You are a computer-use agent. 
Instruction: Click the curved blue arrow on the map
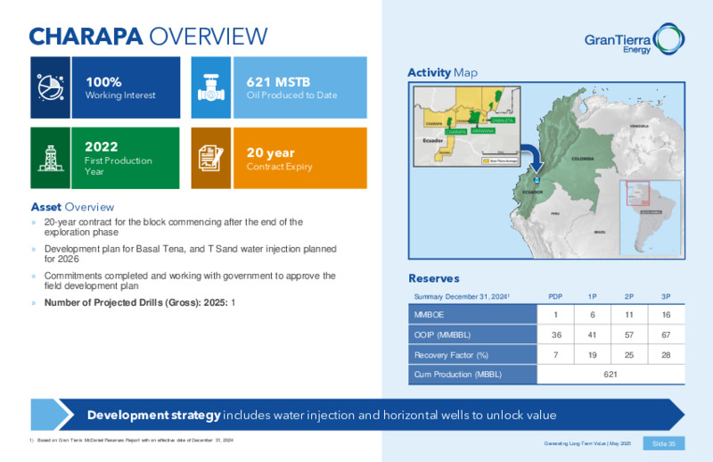[532, 158]
